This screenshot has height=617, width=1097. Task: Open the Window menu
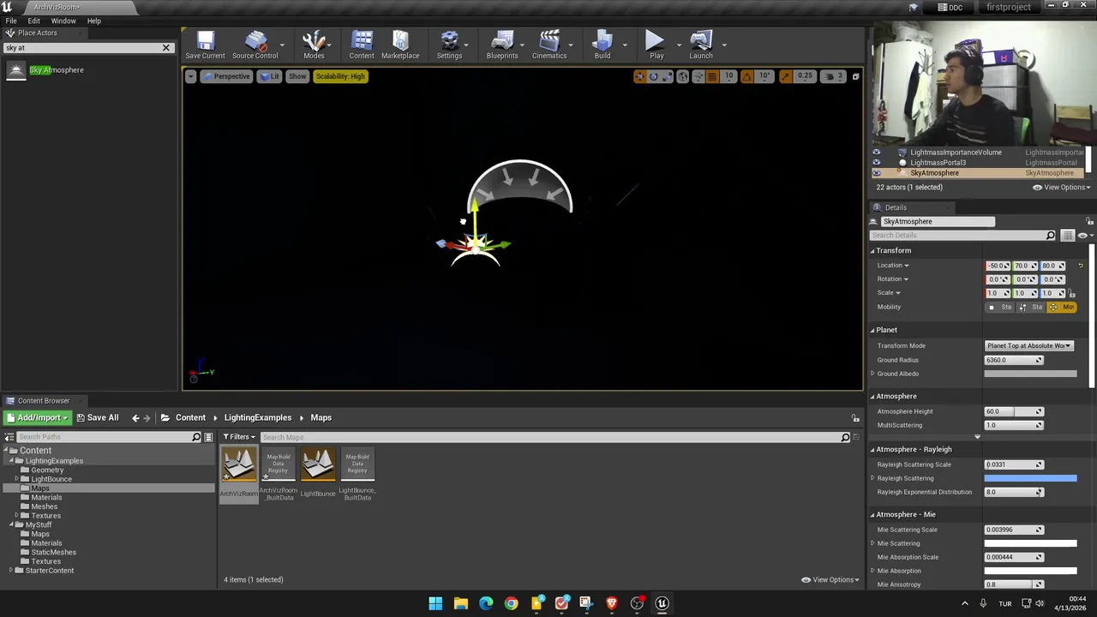[x=63, y=21]
